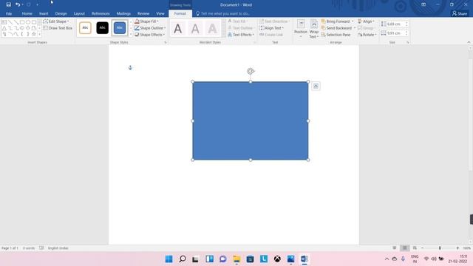Click the Undo arrow icon
The width and height of the screenshot is (473, 266).
tap(18, 4)
